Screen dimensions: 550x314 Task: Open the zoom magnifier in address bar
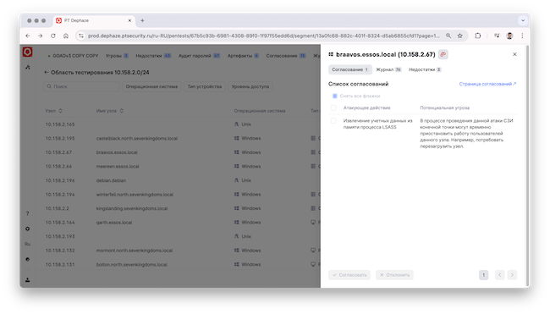(448, 36)
